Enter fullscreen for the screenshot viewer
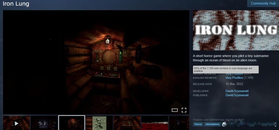The image size is (279, 130). 184,110
